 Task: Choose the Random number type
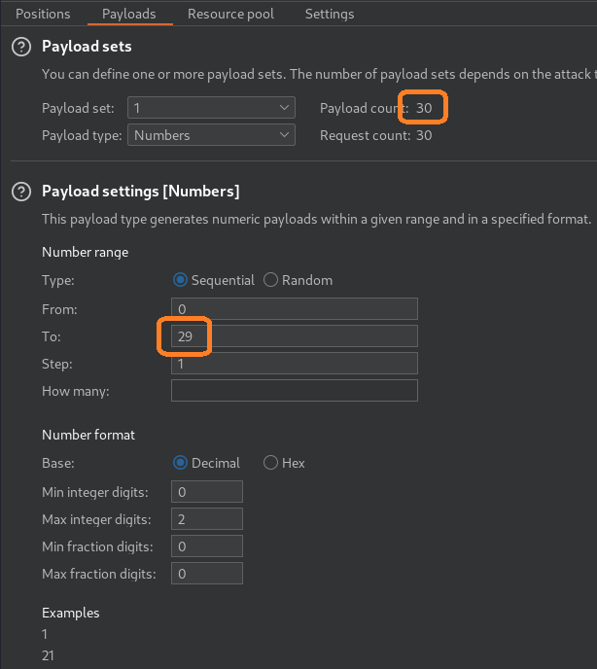pos(271,280)
